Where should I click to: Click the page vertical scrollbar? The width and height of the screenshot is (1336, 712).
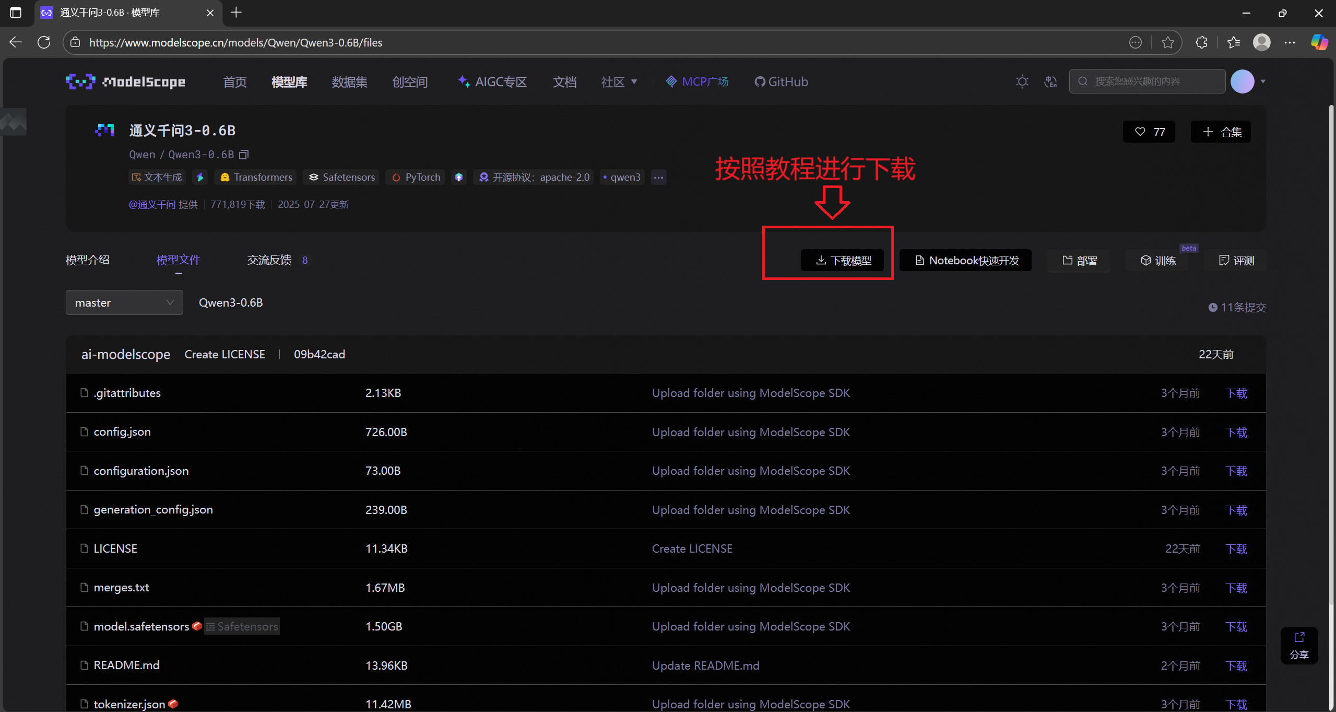coord(1331,355)
